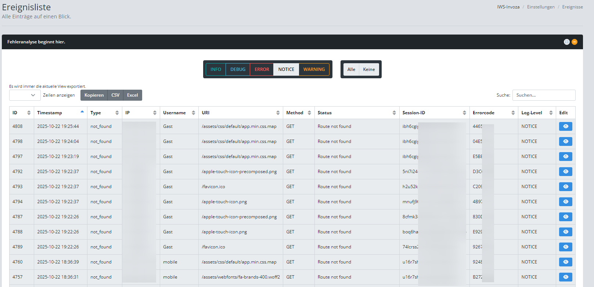594x287 pixels.
Task: Toggle the WARNING log level filter
Action: 314,69
